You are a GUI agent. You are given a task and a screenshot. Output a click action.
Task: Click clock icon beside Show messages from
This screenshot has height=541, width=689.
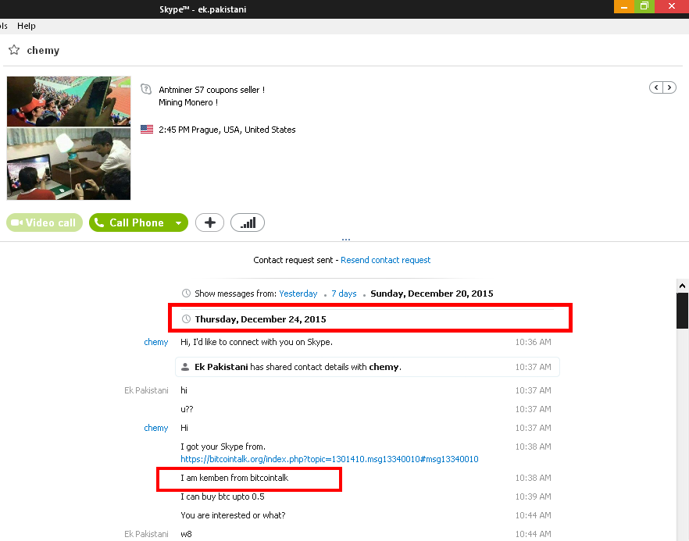click(186, 293)
